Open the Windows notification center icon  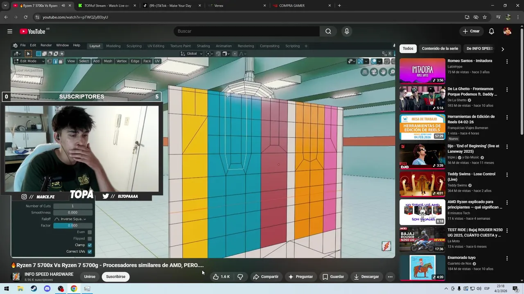(x=515, y=289)
